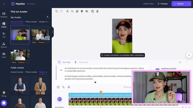
Task: Click the AI assistant icon below script
Action: pos(69,87)
